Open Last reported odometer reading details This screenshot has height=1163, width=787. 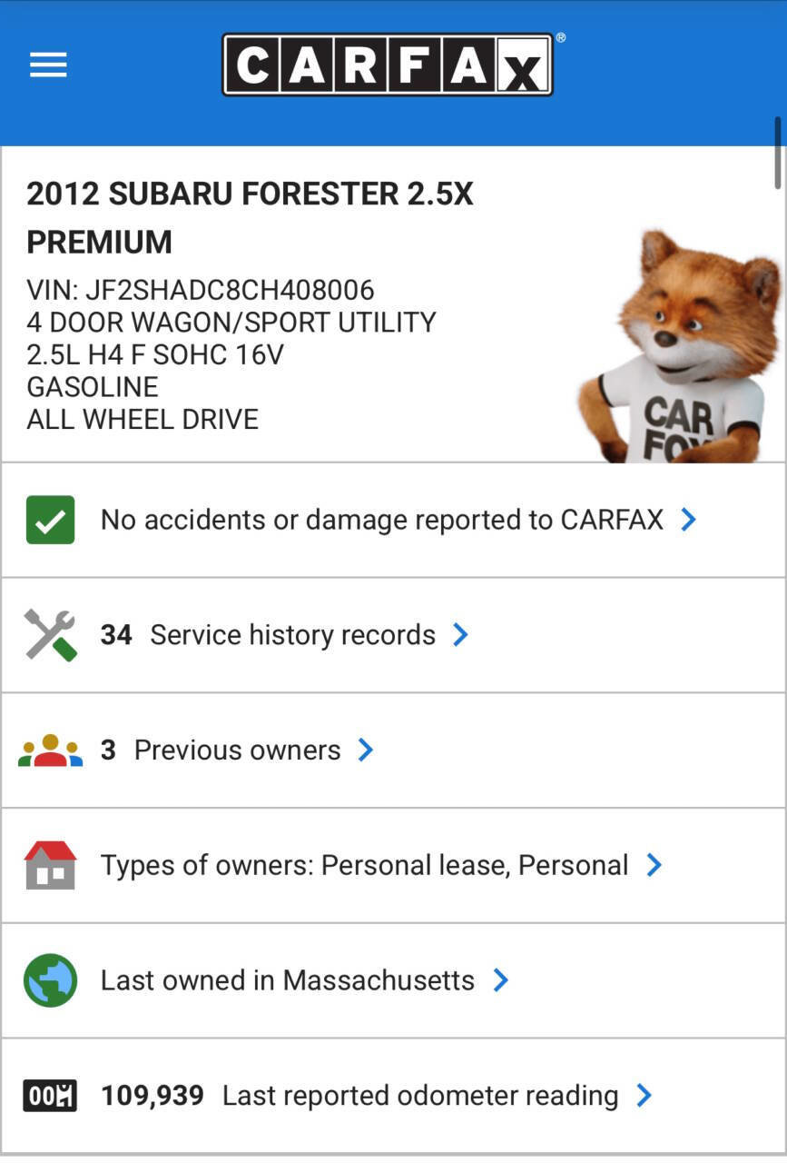tap(419, 1096)
